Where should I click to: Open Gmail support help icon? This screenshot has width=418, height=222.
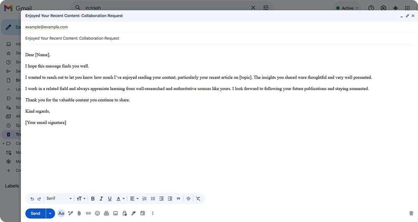371,8
